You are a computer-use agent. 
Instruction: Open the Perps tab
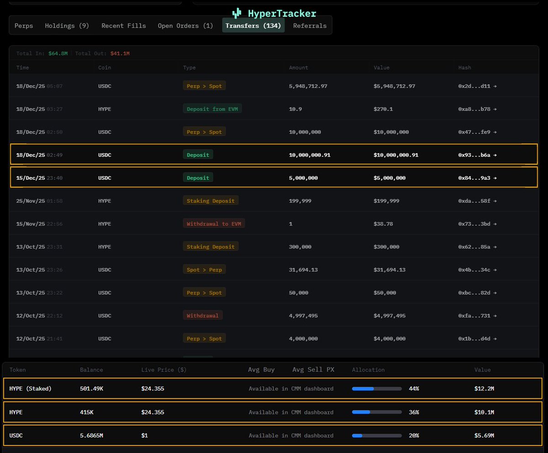pyautogui.click(x=24, y=26)
